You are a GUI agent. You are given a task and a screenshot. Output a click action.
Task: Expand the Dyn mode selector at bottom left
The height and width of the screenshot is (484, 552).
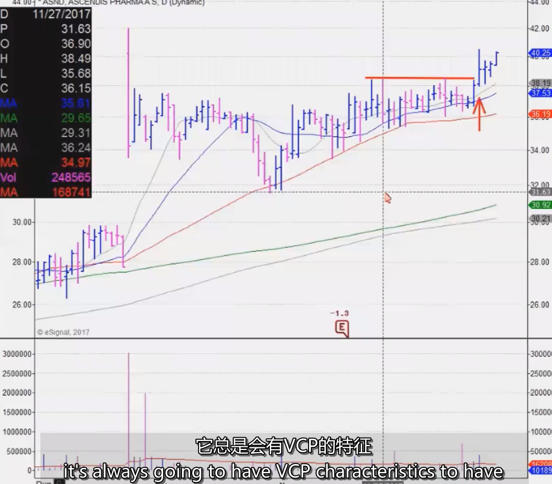[45, 482]
